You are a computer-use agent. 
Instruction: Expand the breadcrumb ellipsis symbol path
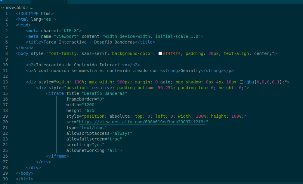pos(32,7)
